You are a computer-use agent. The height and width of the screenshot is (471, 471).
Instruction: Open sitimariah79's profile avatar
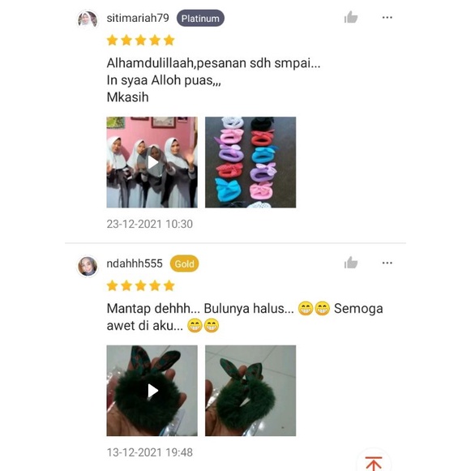tap(88, 19)
